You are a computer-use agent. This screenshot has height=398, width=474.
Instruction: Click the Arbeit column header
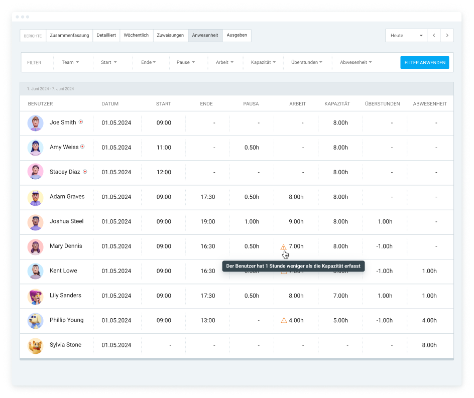click(x=297, y=104)
